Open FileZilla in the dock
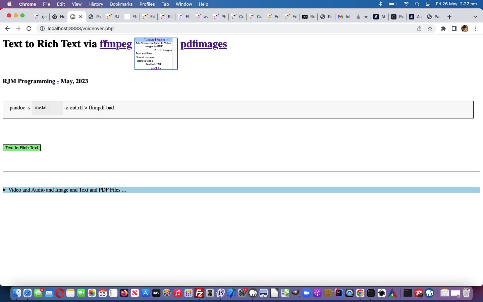 click(199, 293)
